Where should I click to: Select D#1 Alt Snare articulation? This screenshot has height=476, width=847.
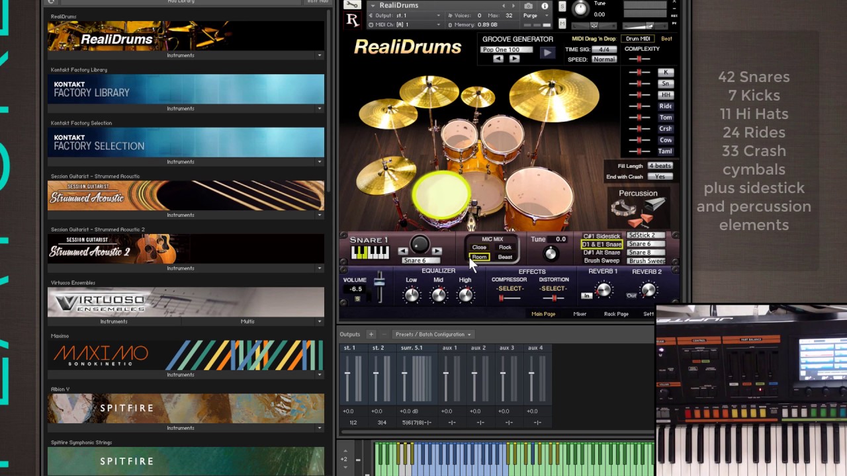pos(602,253)
